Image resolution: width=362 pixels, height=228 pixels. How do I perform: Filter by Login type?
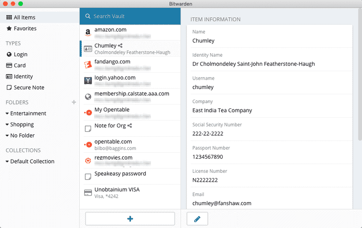click(x=40, y=54)
